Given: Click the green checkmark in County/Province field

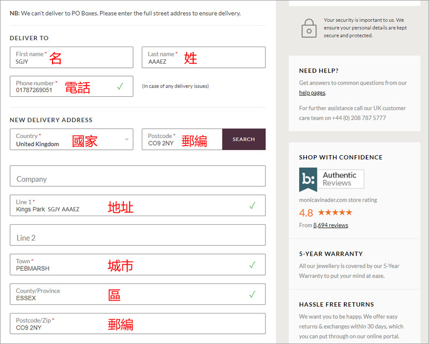Looking at the screenshot, I should [252, 294].
